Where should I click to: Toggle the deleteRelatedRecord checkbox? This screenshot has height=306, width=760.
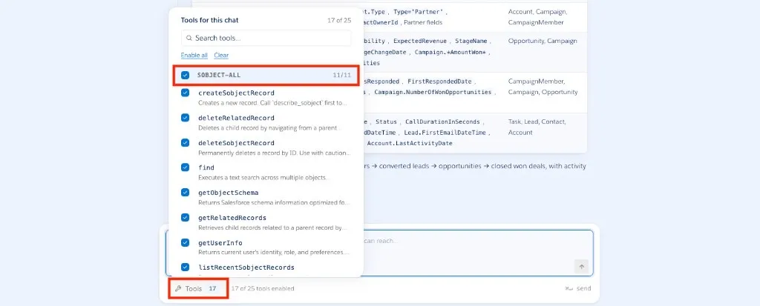(185, 118)
